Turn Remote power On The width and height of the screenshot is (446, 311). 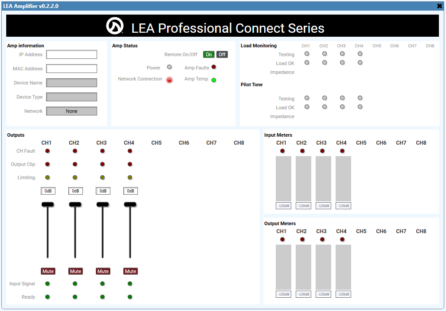coord(209,54)
